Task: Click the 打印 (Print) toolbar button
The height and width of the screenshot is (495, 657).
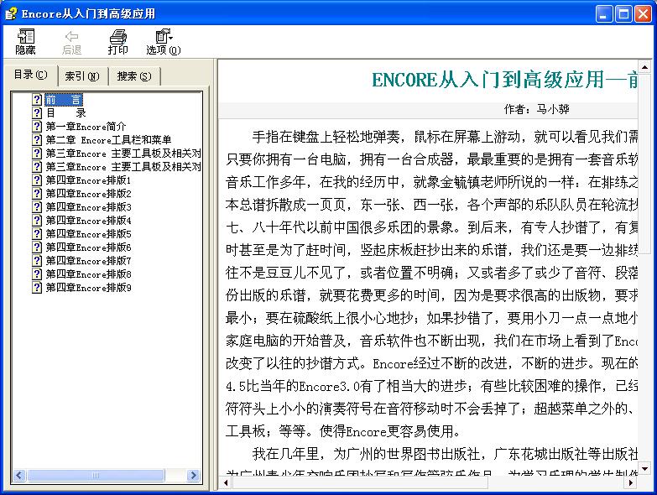Action: click(117, 42)
